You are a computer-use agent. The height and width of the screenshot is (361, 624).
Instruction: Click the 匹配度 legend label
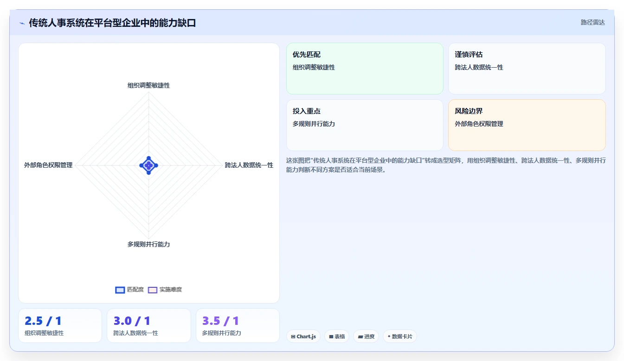point(135,290)
